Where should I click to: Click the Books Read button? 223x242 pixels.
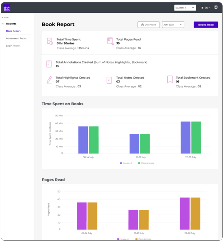coord(206,25)
